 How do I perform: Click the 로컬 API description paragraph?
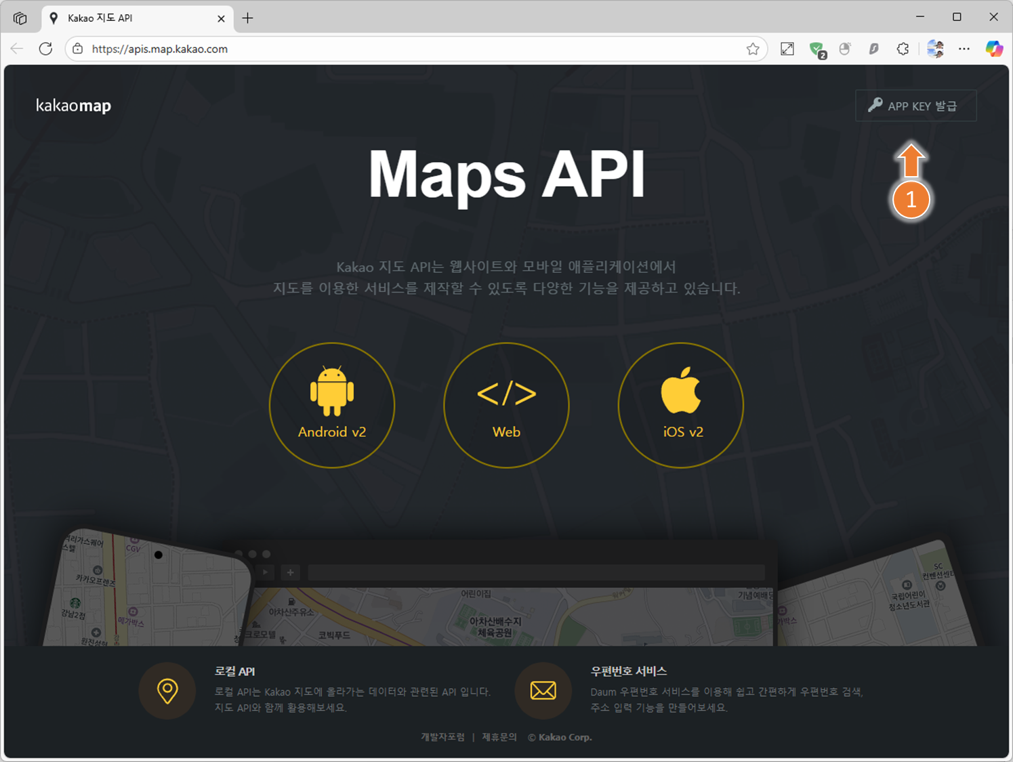coord(352,700)
